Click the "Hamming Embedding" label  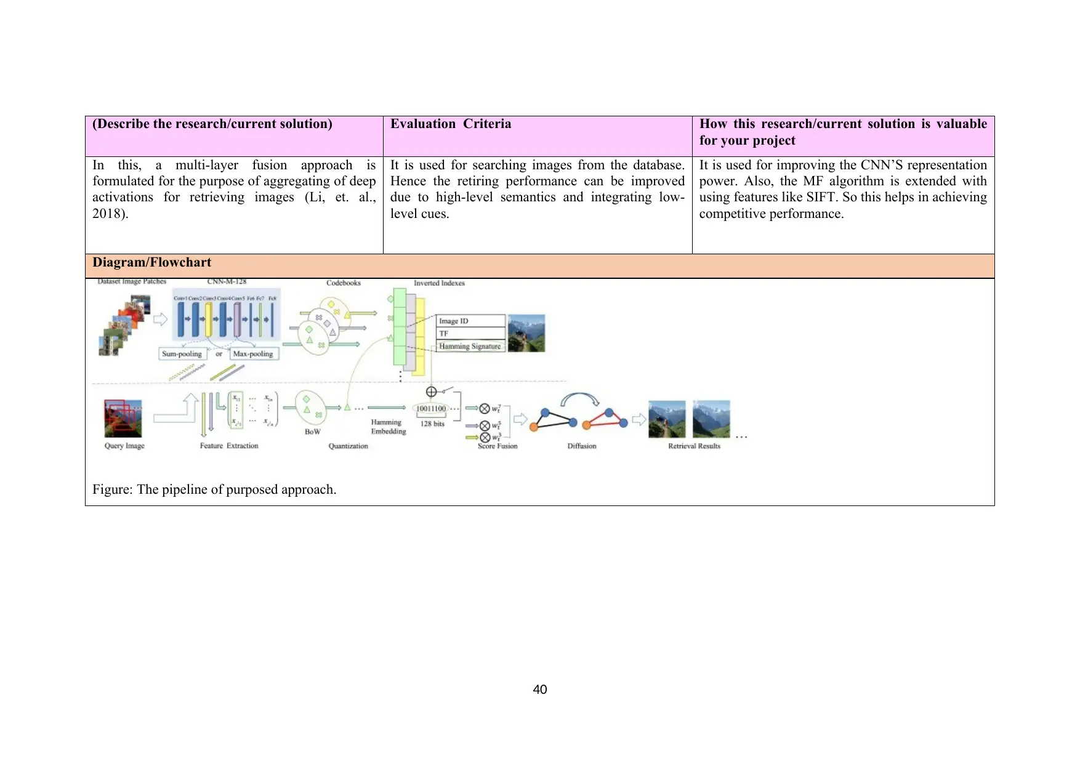(x=388, y=427)
